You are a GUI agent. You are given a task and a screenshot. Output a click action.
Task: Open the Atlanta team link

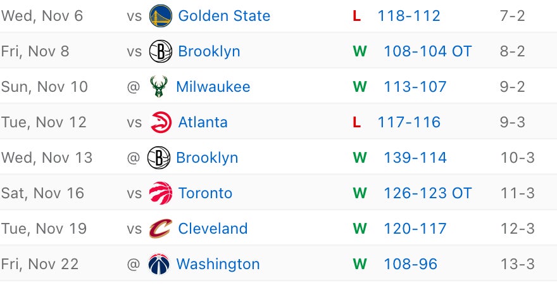pyautogui.click(x=203, y=122)
